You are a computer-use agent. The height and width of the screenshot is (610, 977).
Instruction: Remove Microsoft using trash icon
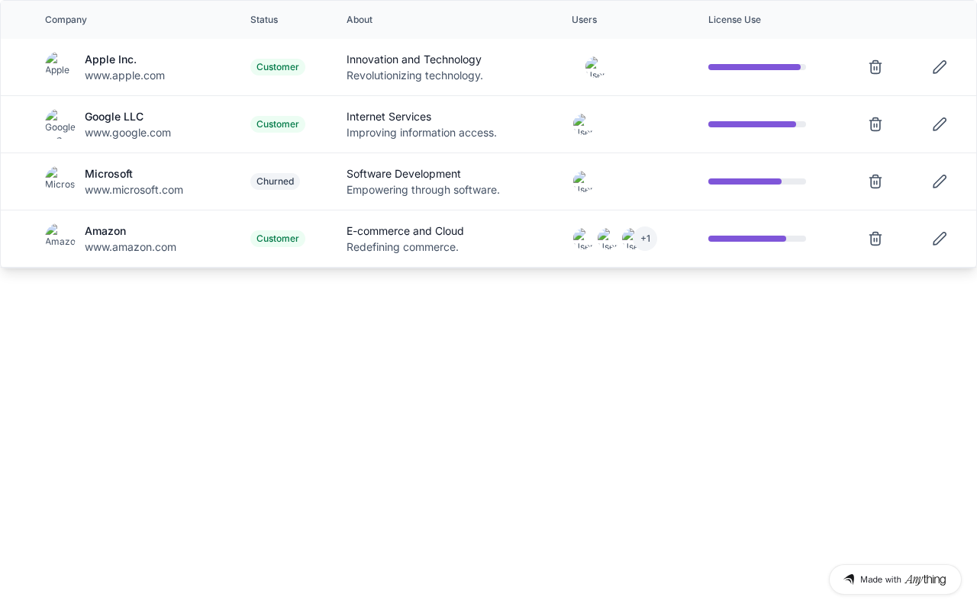click(875, 181)
